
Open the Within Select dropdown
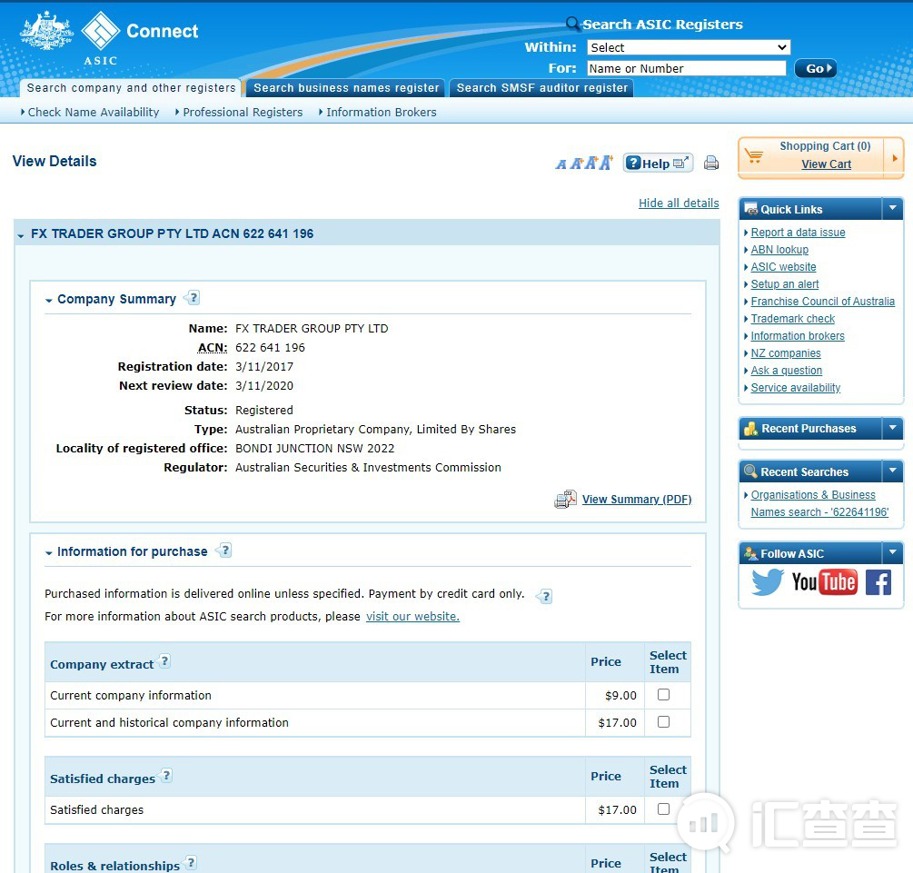tap(689, 47)
